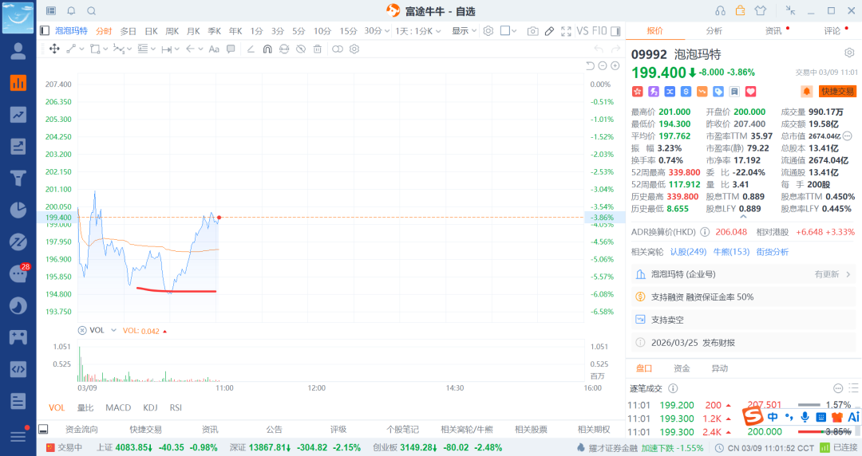Toggle the right panel icon next to F10
862x456 pixels.
click(x=615, y=31)
